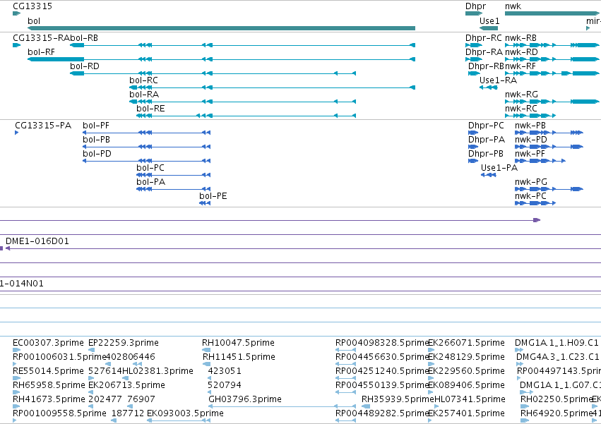This screenshot has width=601, height=424.
Task: Click the EK248129.5prime EST label
Action: 467,357
